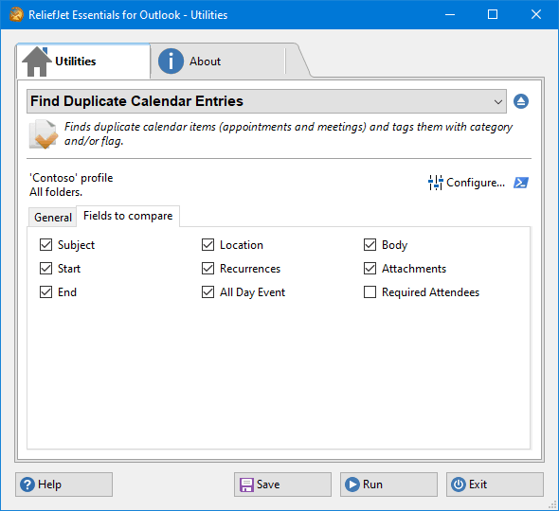This screenshot has height=511, width=559.
Task: Switch to the General tab
Action: (53, 218)
